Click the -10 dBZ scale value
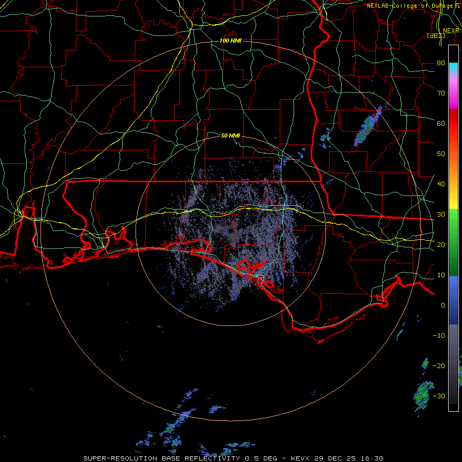This screenshot has width=462, height=462. point(439,335)
